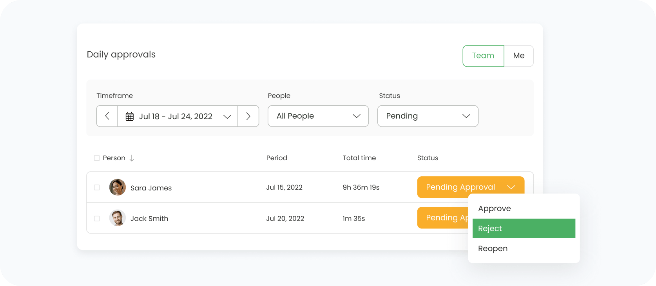Click the calendar icon in Timeframe
This screenshot has width=656, height=286.
pyautogui.click(x=129, y=116)
